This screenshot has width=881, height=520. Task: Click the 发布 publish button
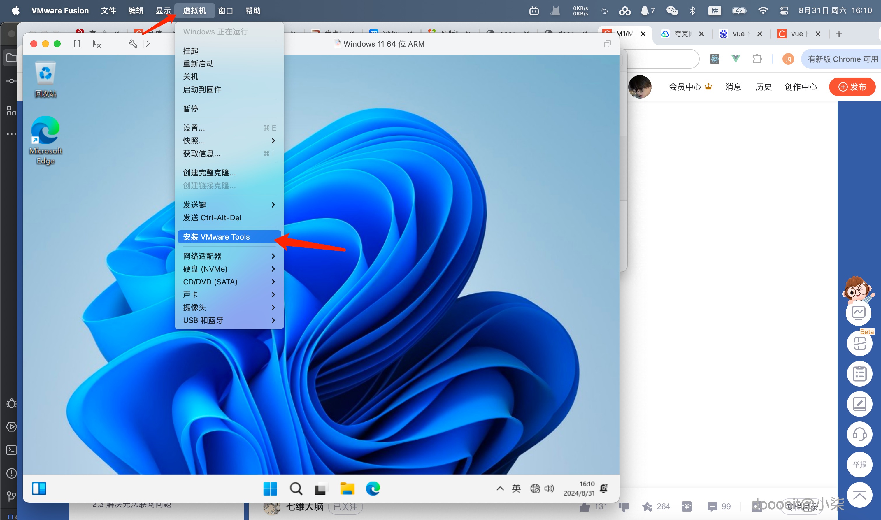[x=852, y=87]
